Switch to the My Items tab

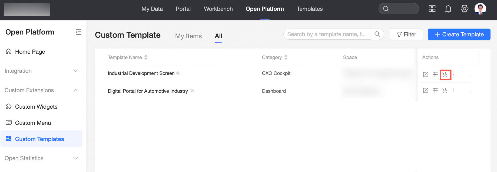[188, 36]
